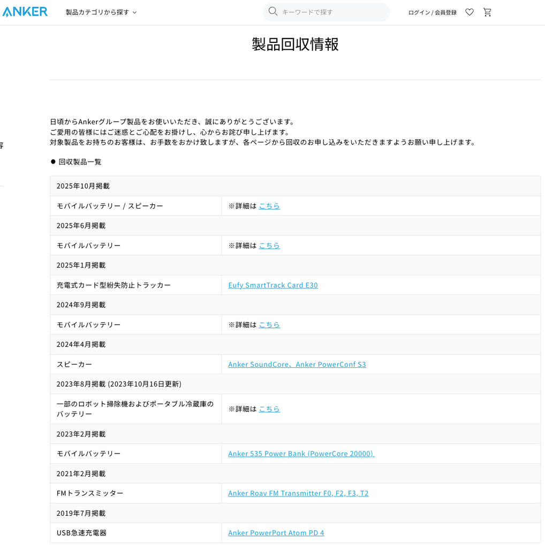Click the Anker logo
Image resolution: width=545 pixels, height=549 pixels.
[25, 12]
